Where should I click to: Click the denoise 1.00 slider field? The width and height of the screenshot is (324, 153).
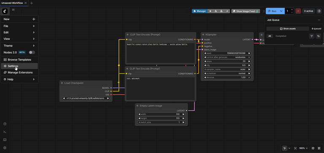pos(227,77)
